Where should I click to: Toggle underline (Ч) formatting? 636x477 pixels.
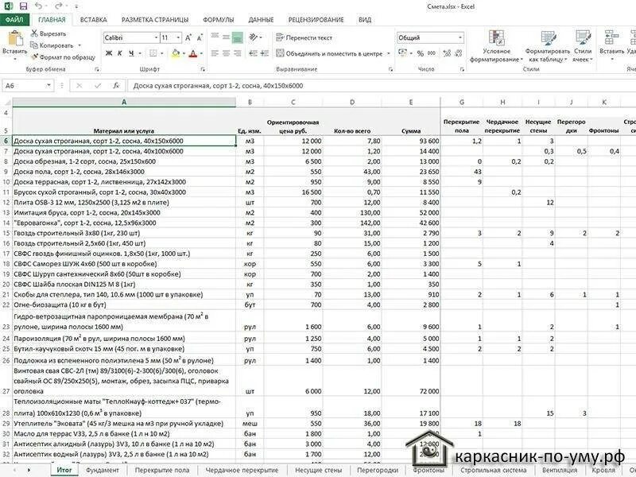[131, 53]
